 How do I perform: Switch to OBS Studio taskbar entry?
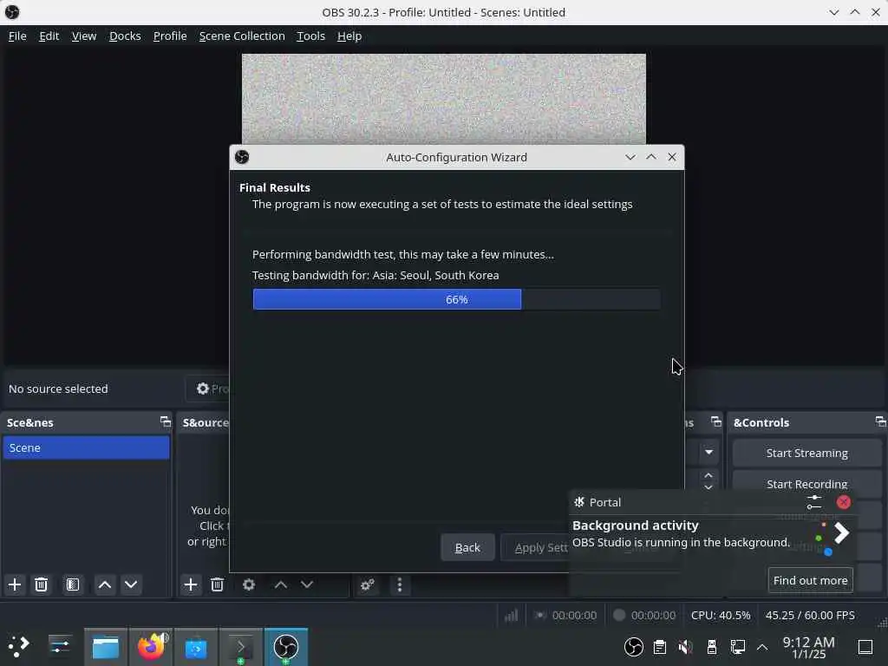point(286,647)
